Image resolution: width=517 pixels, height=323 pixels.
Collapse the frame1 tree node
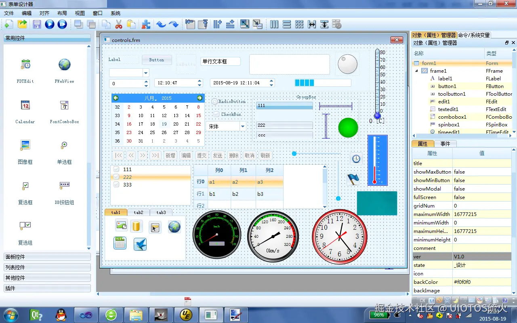(417, 71)
